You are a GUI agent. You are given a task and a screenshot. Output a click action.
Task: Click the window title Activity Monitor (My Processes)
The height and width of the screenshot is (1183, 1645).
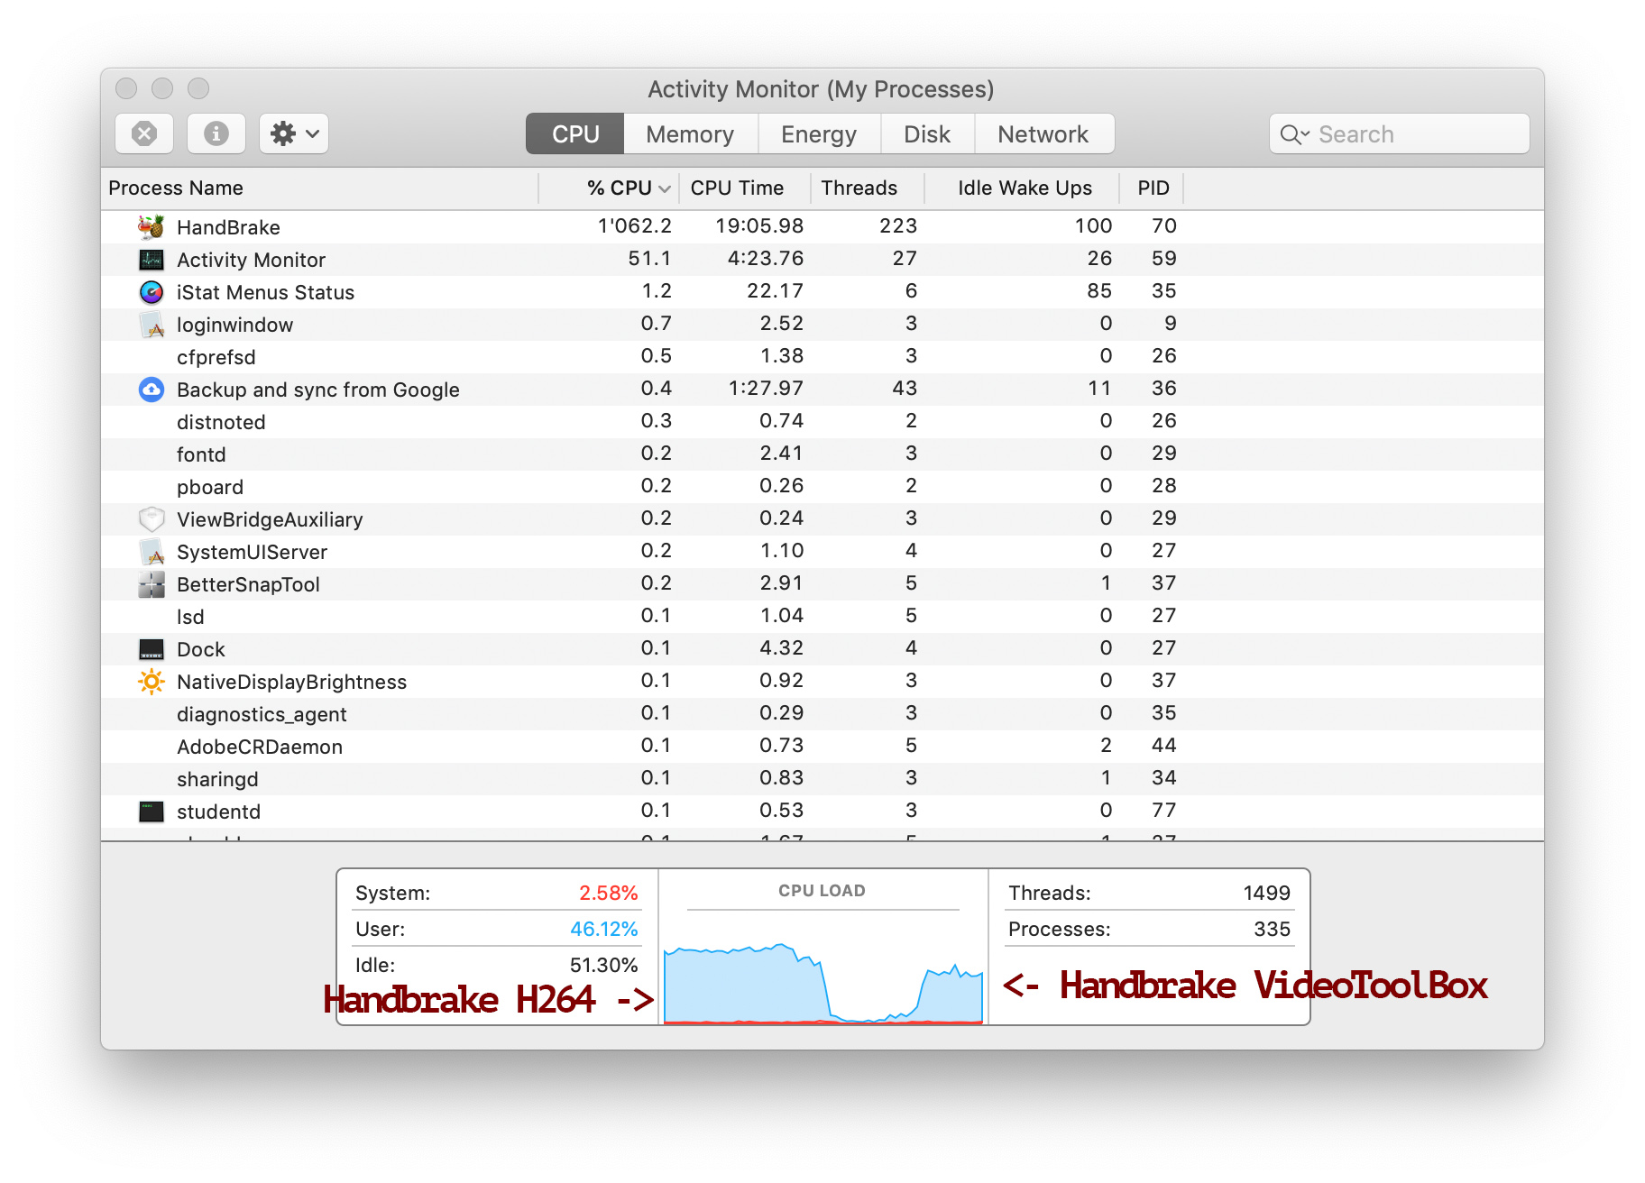[821, 89]
